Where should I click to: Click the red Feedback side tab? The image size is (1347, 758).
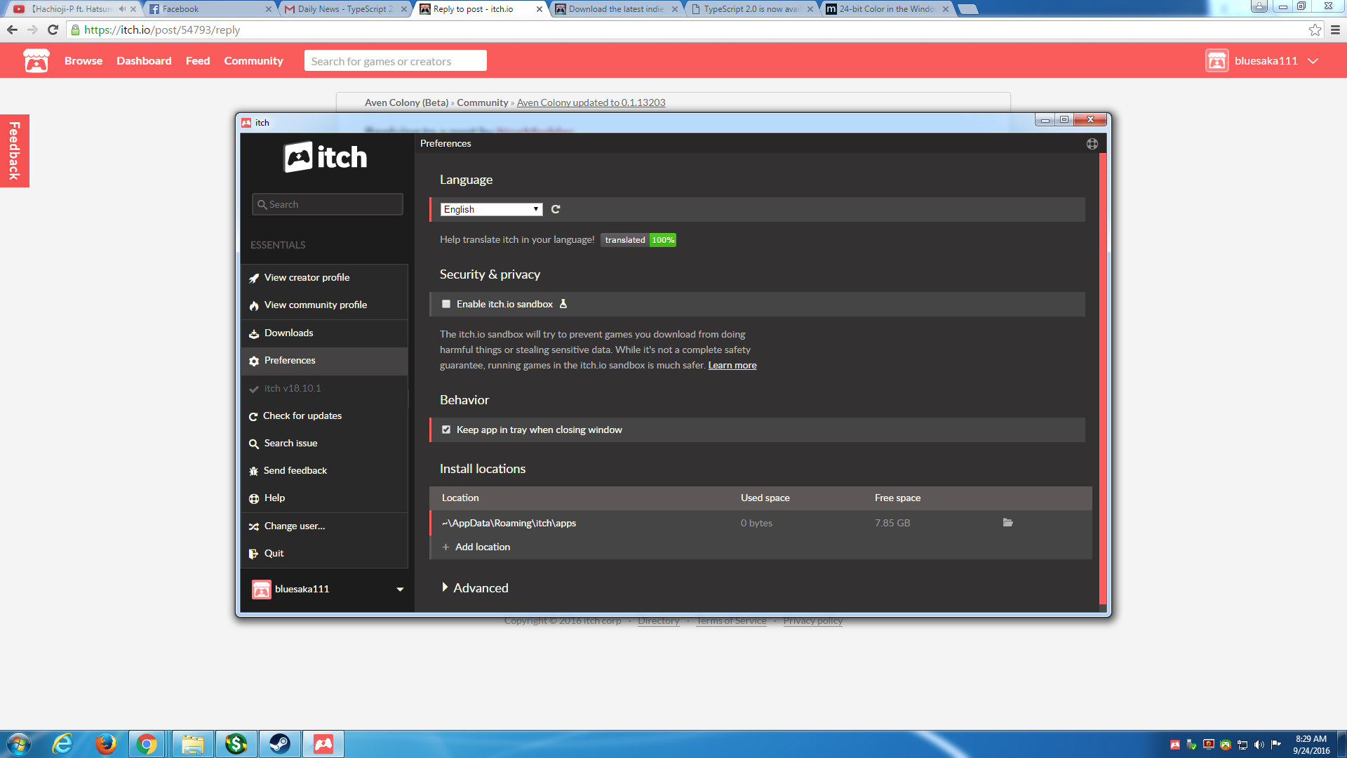point(14,151)
